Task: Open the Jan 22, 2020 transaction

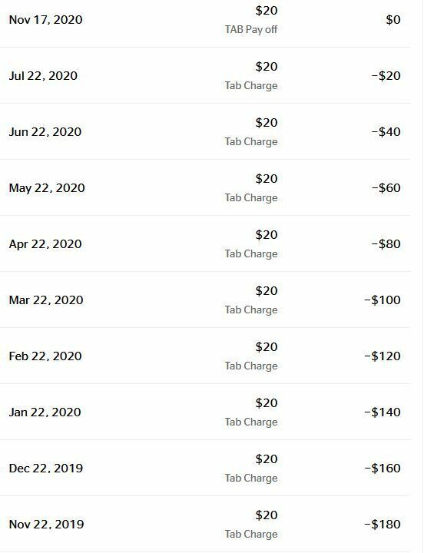Action: pos(205,412)
